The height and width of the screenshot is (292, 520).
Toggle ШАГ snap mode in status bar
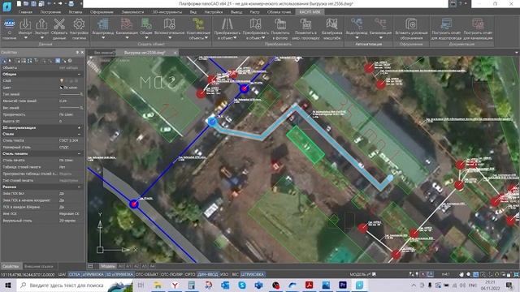coord(63,274)
